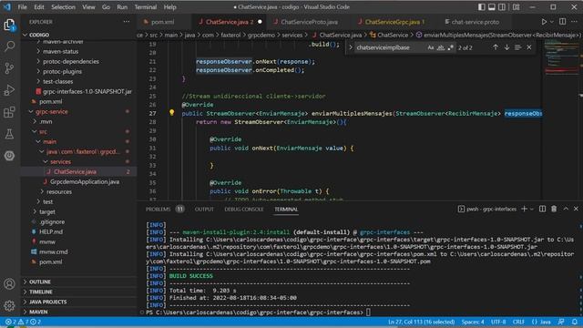Expand replace field in find widget
This screenshot has width=583, height=328.
351,47
